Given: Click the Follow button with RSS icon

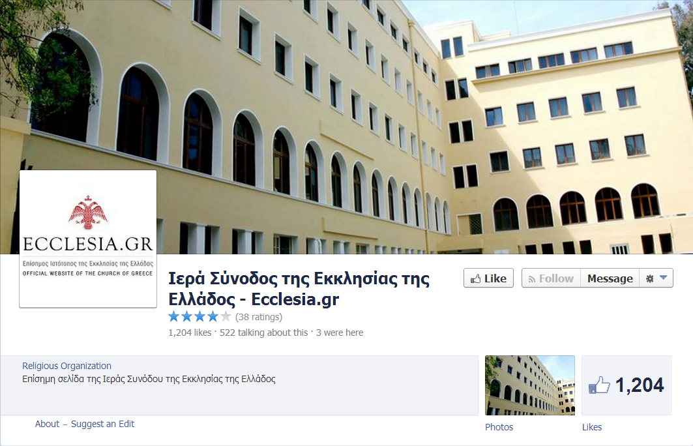Looking at the screenshot, I should click(x=551, y=278).
